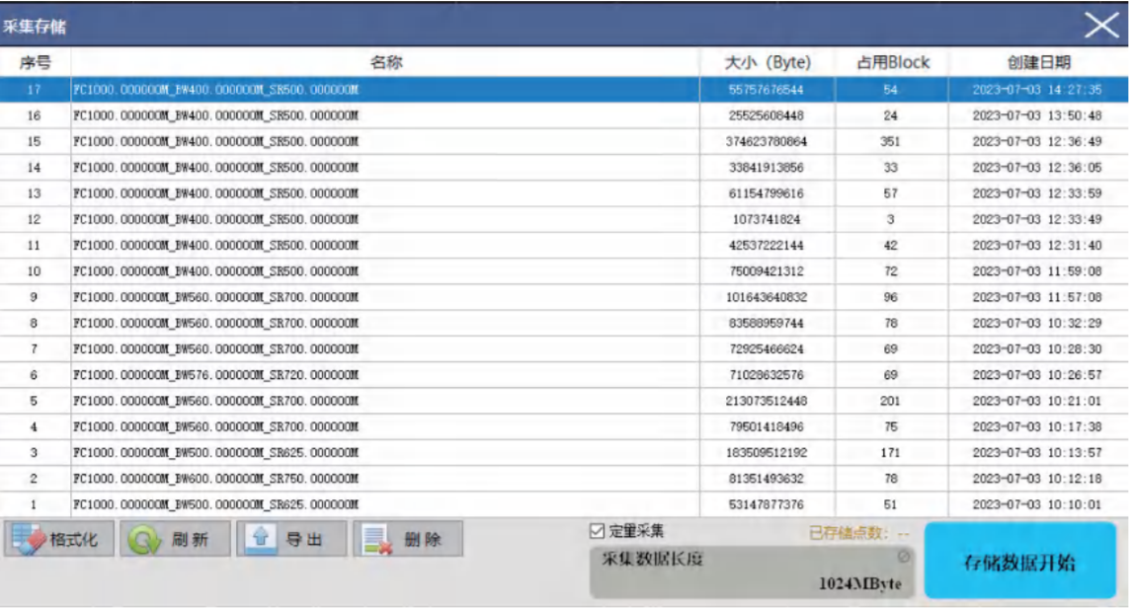
Task: Click the 名称 column header
Action: click(x=385, y=62)
